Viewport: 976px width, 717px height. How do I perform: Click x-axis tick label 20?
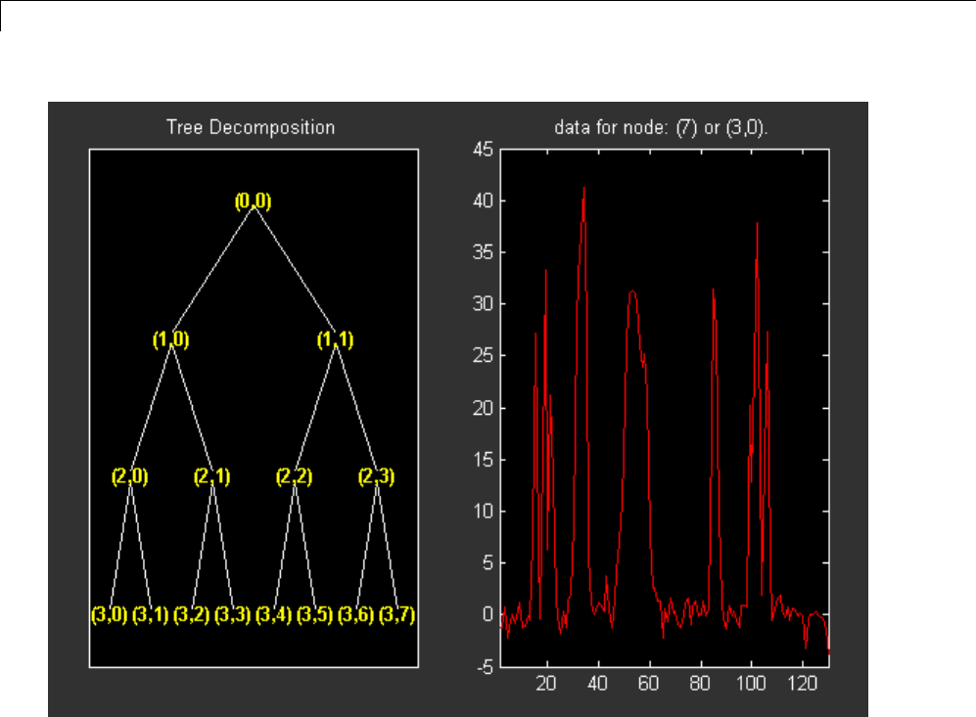(x=546, y=684)
